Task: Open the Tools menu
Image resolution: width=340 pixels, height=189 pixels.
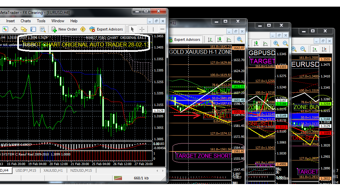Action: click(41, 21)
